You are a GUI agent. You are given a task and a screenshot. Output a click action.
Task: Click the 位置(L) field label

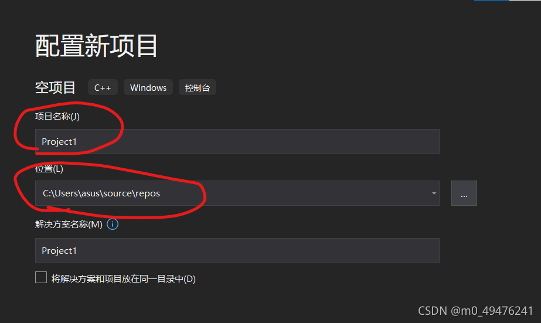(49, 169)
